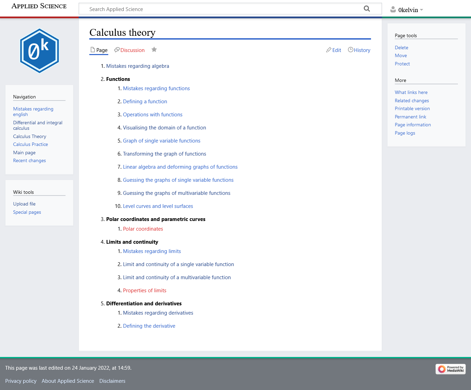Click Protect under Page tools
The image size is (471, 390).
tap(402, 64)
